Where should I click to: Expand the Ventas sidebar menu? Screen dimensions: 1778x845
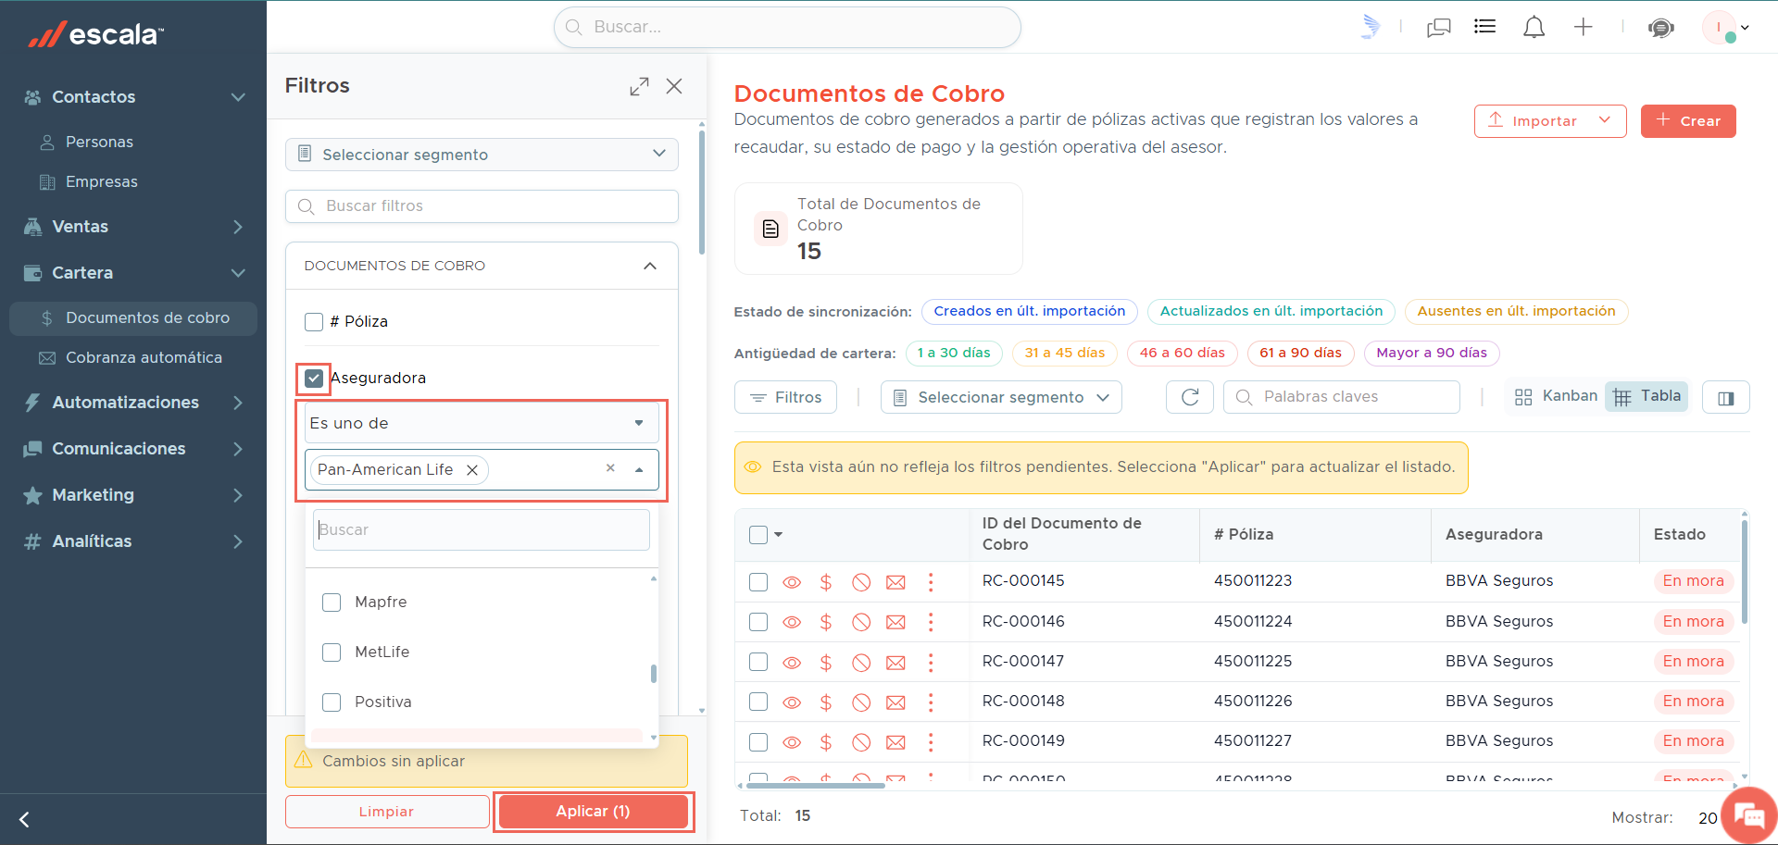click(x=133, y=227)
